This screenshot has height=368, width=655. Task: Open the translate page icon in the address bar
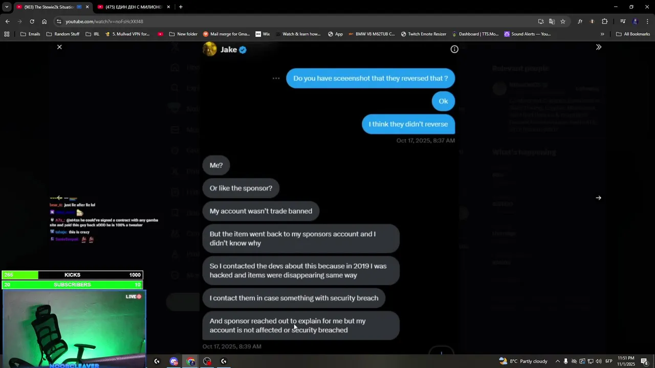pos(552,21)
